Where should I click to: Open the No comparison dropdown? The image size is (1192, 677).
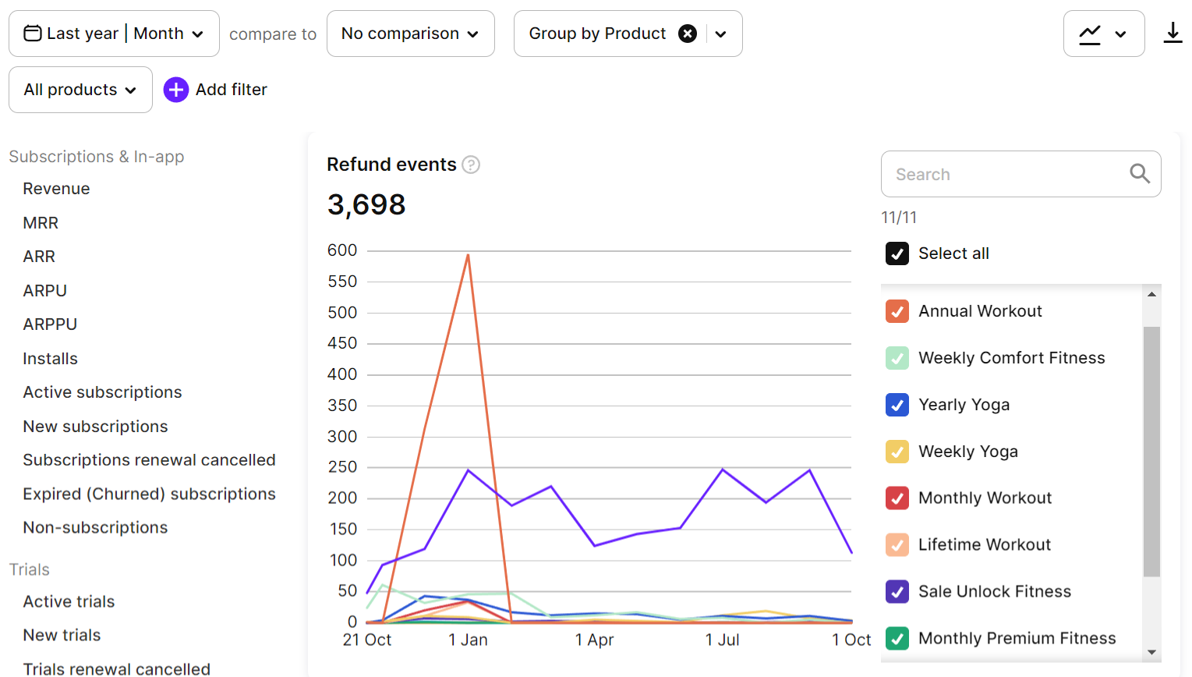[410, 33]
